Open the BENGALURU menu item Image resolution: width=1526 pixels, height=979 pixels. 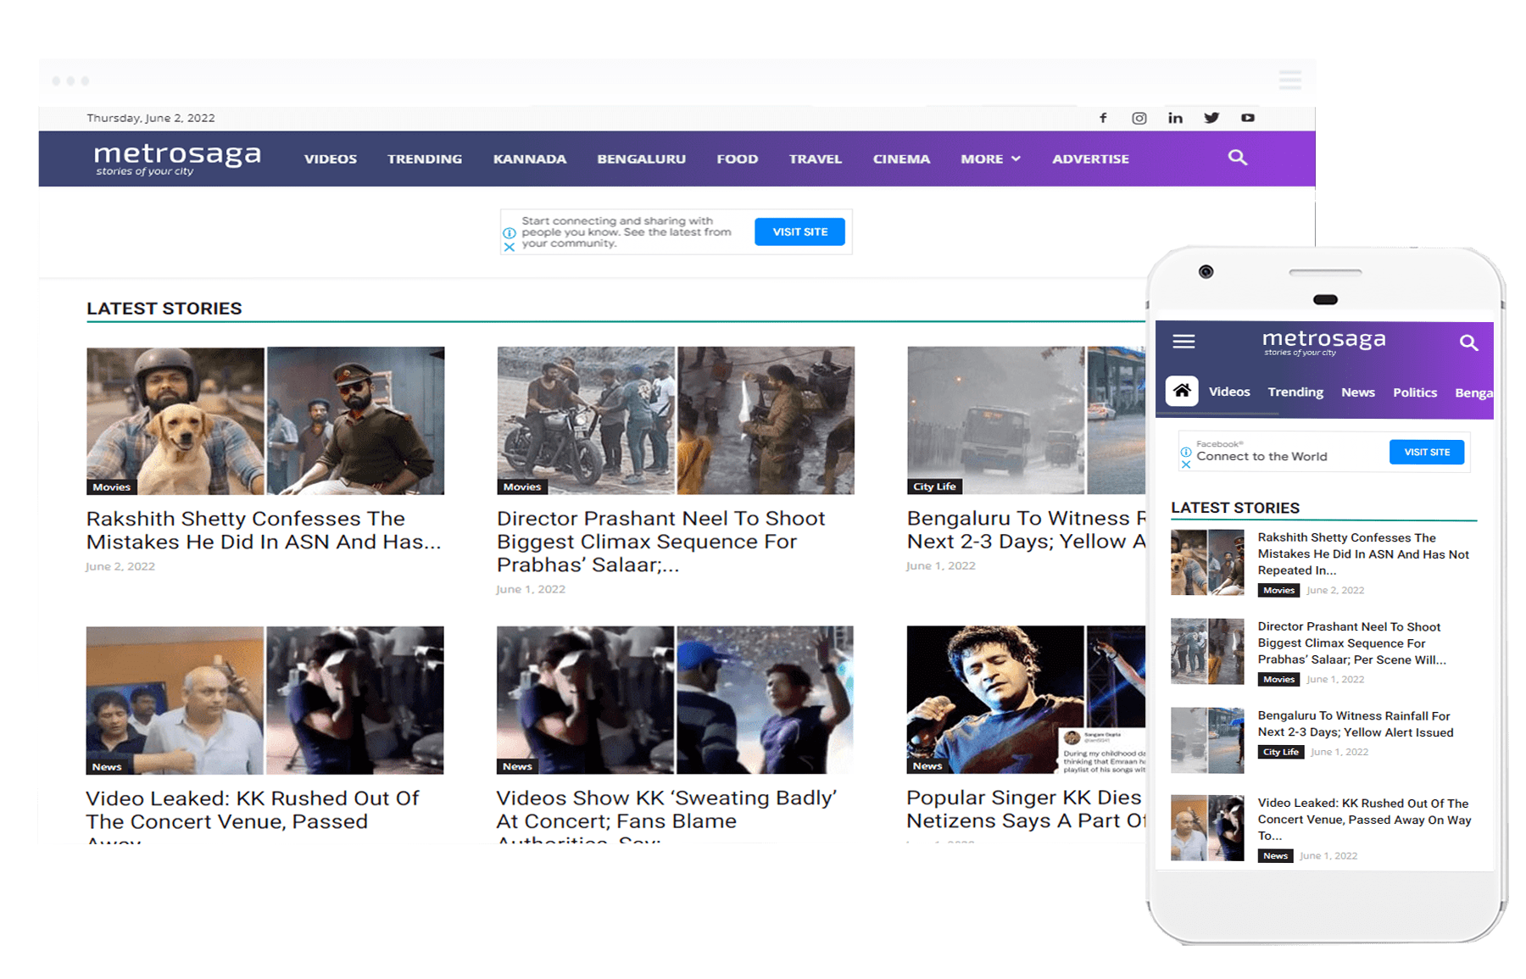click(x=641, y=159)
